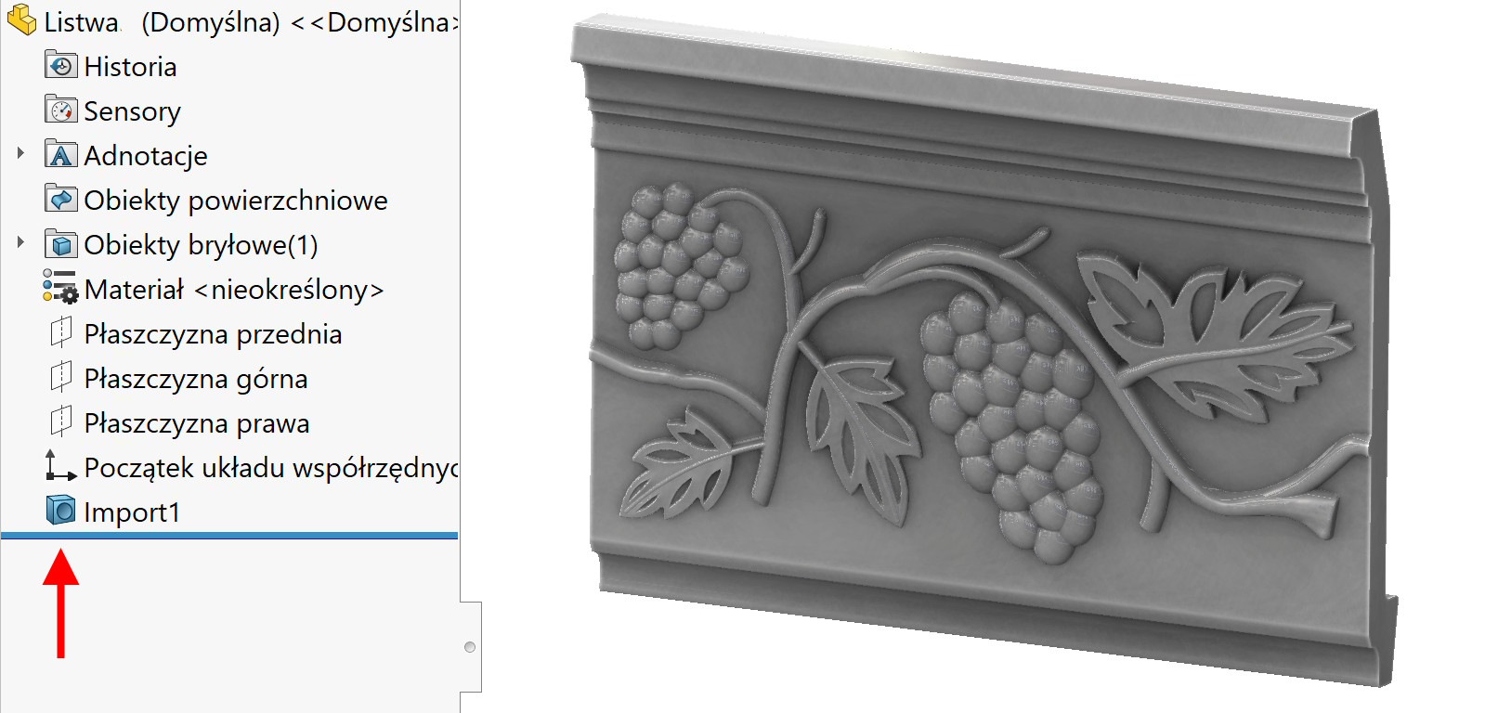Expand the Obiekty bryłowe(1) node
The height and width of the screenshot is (713, 1498).
[x=20, y=242]
